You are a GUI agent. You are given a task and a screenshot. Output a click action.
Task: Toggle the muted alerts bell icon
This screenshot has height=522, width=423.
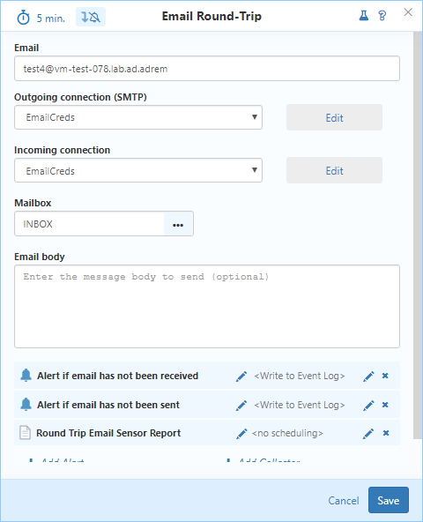click(91, 17)
